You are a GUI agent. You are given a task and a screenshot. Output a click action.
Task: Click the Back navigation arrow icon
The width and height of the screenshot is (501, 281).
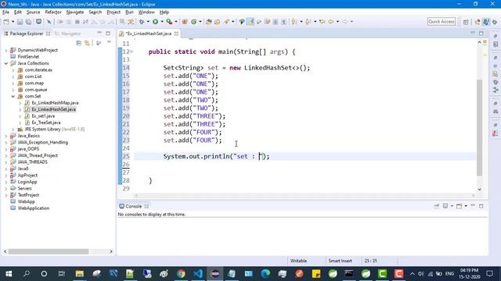pos(331,22)
